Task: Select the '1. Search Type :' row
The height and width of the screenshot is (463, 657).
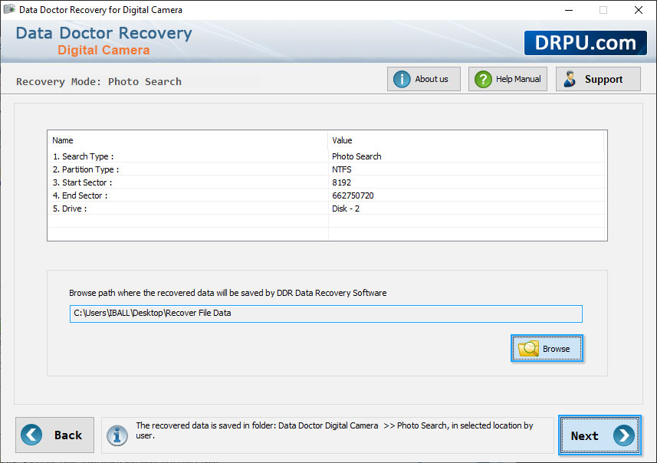Action: tap(327, 156)
